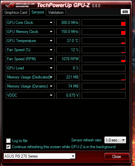The image size is (135, 166).
Task: Open the Validation tab
Action: (56, 12)
